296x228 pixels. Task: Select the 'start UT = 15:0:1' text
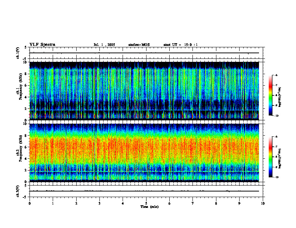pos(181,45)
